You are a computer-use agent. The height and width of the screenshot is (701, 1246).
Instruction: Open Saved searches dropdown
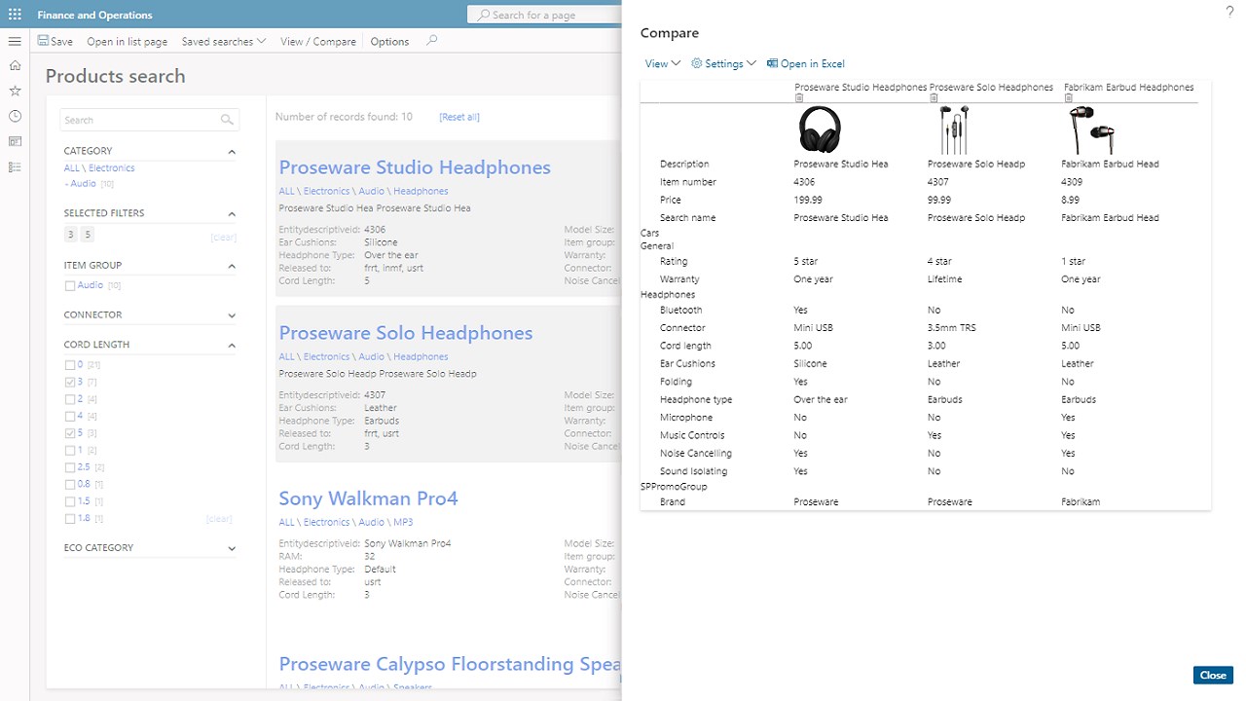point(224,42)
